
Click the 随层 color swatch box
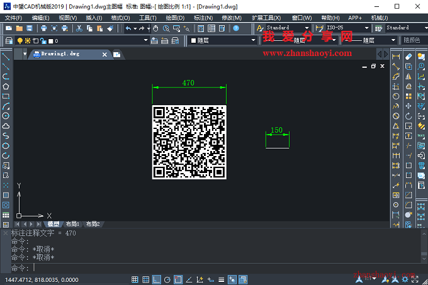tap(193, 41)
